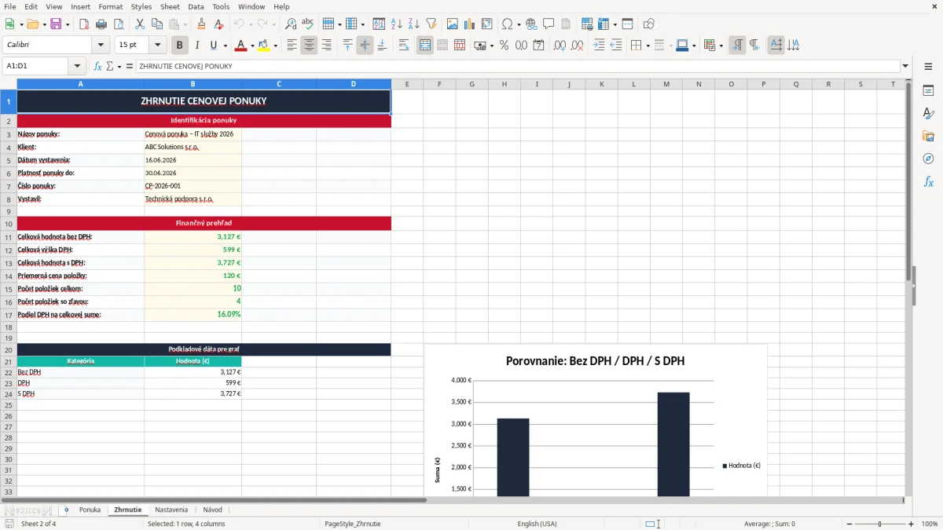Sort descending Z to A

(413, 24)
